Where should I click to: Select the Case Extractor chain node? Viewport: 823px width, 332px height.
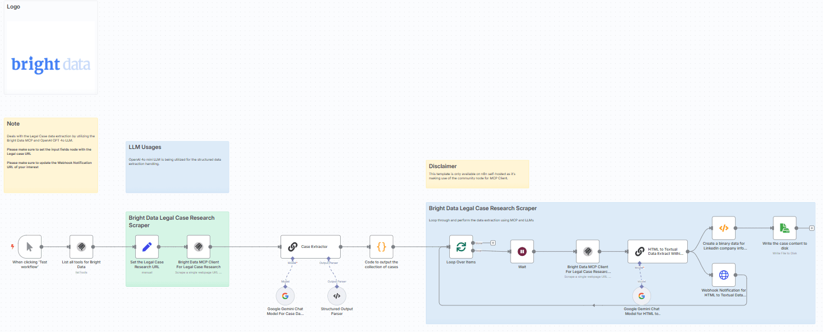coord(311,247)
